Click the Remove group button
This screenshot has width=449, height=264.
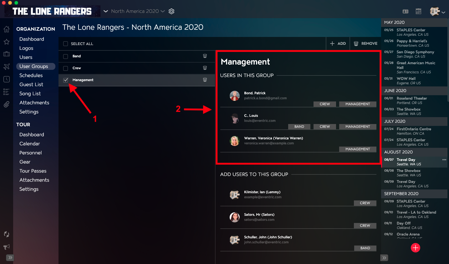pos(365,44)
